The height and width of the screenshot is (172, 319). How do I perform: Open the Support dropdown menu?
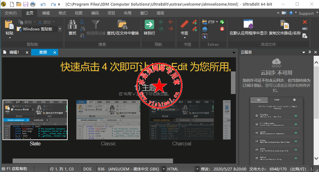click(x=308, y=13)
